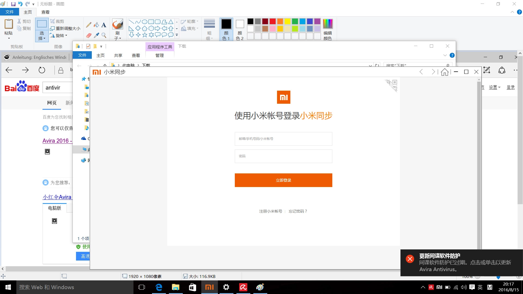Screen dimensions: 523x294
Task: Click the properties checkmark icon in Explorer title bar
Action: (88, 46)
